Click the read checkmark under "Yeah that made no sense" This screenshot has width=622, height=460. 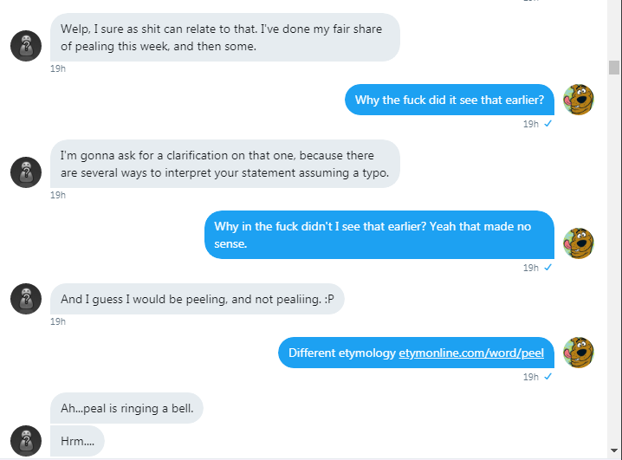547,268
